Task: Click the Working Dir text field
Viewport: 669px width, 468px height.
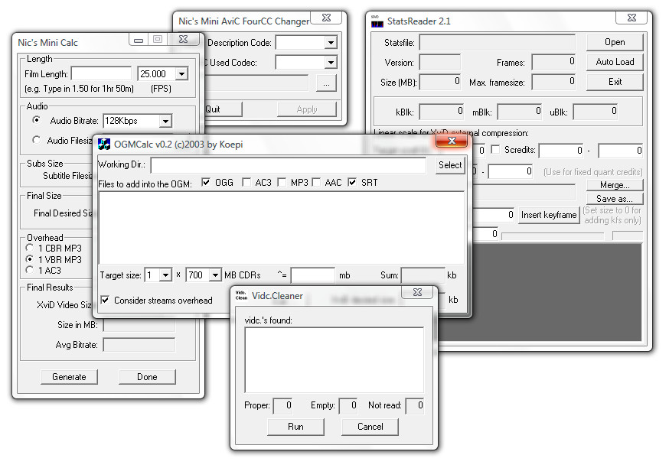Action: (289, 165)
